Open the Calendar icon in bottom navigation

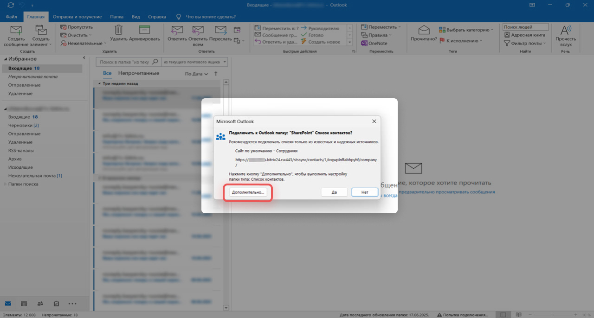(x=24, y=304)
